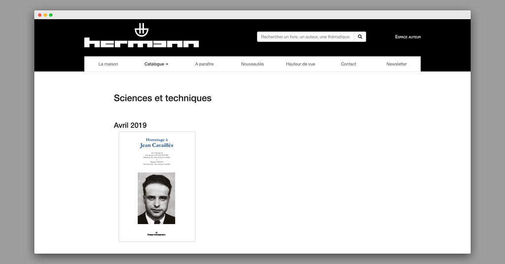Screen dimensions: 505x264
Task: Expand the Catalogue dropdown menu
Action: (x=154, y=64)
